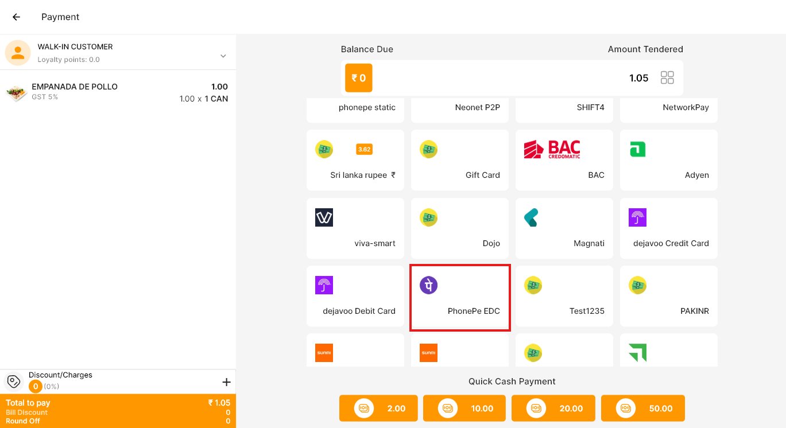Click the orange balance due ₹ 0 badge

[359, 78]
